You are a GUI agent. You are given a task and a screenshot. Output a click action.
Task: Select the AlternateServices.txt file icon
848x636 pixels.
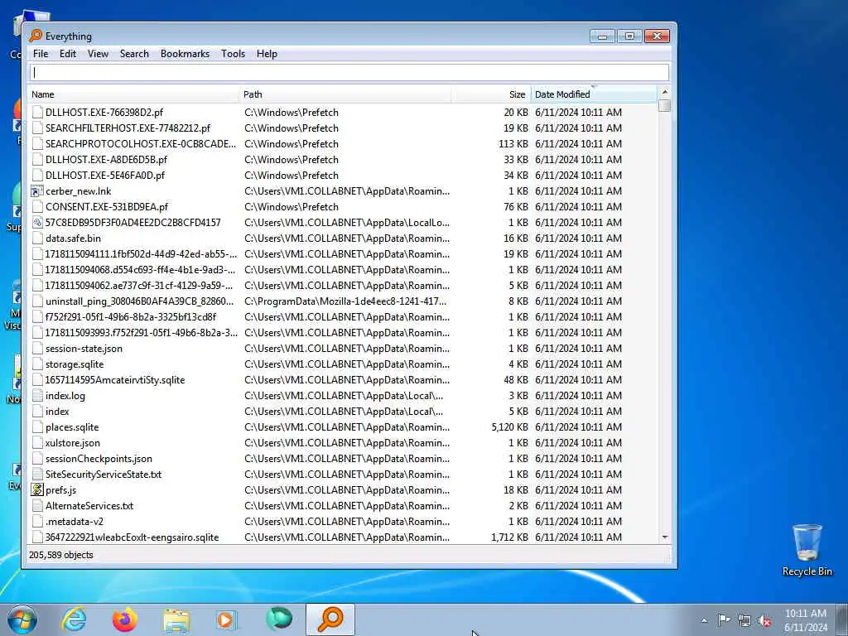coord(36,506)
